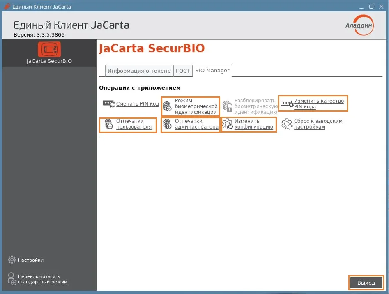Viewport: 389px width, 294px height.
Task: Open Сброс к заводским настройкам link
Action: pos(318,124)
